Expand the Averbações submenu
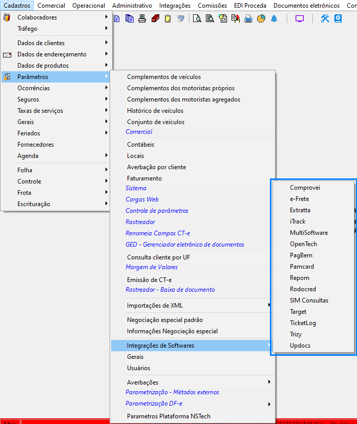The width and height of the screenshot is (357, 424). coord(193,382)
